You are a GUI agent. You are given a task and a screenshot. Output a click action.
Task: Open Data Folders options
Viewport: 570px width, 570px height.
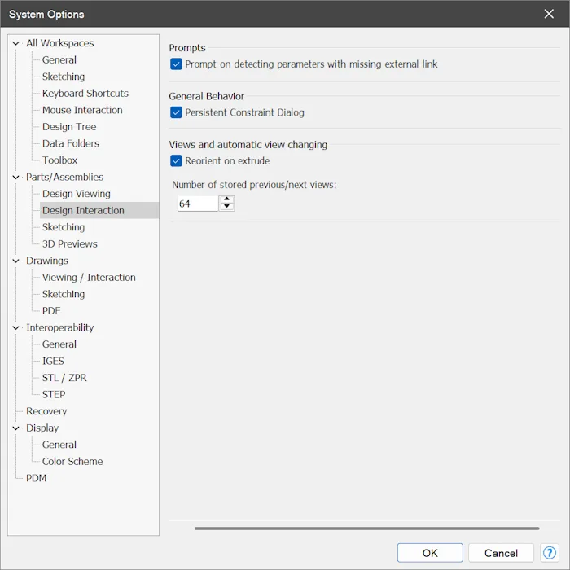coord(71,143)
